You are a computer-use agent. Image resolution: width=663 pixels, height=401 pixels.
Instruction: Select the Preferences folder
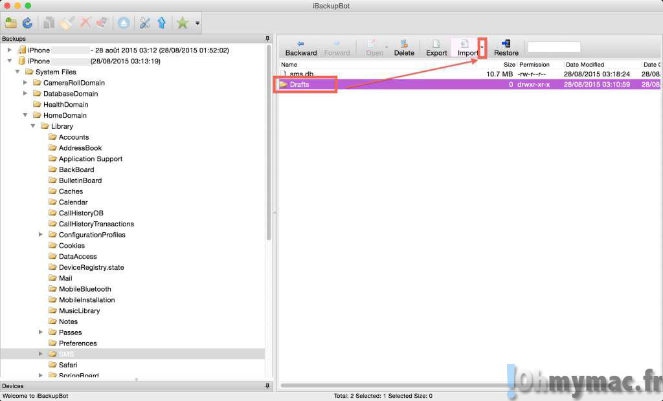[x=78, y=343]
